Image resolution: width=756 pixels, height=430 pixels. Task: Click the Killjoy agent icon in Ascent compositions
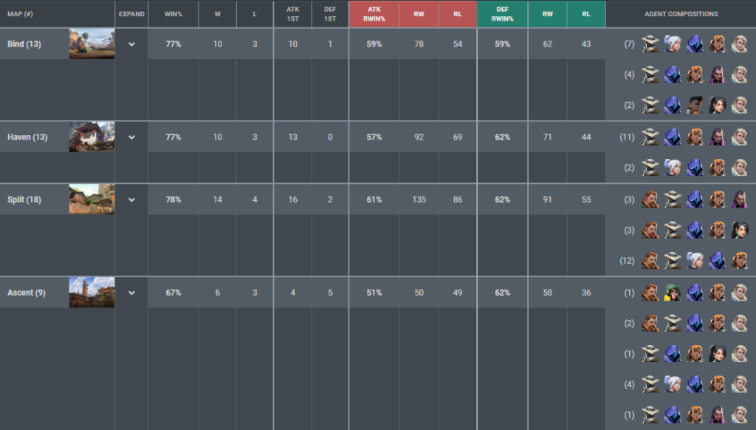(x=672, y=293)
